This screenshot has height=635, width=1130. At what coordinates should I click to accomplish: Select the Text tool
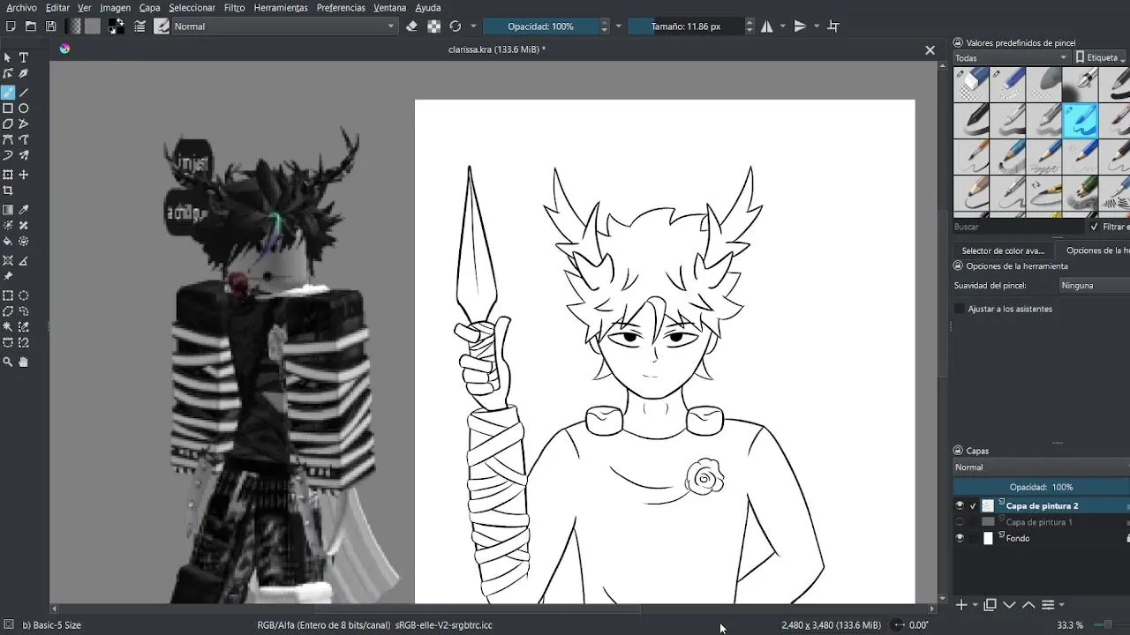[x=24, y=58]
